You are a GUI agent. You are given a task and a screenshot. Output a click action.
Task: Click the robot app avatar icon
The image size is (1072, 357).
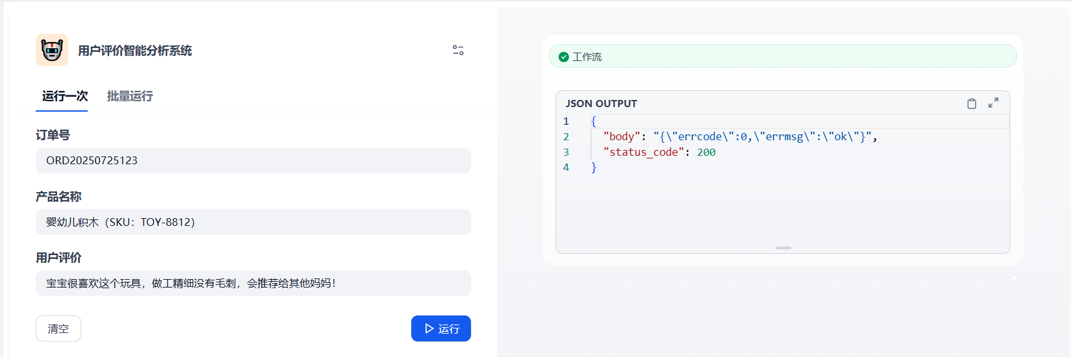[x=52, y=50]
